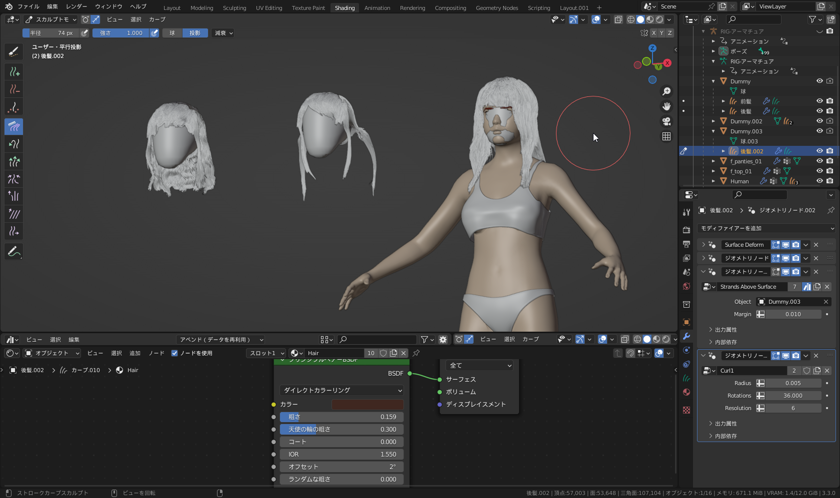Toggle camera view icon in viewport
Image resolution: width=840 pixels, height=498 pixels.
(x=666, y=121)
